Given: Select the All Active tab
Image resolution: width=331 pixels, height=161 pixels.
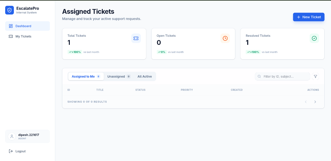Looking at the screenshot, I should click(x=144, y=76).
